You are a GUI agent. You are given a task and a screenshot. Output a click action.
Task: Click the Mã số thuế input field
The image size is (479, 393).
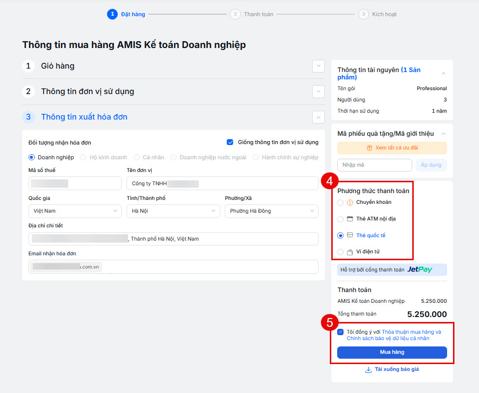(75, 183)
